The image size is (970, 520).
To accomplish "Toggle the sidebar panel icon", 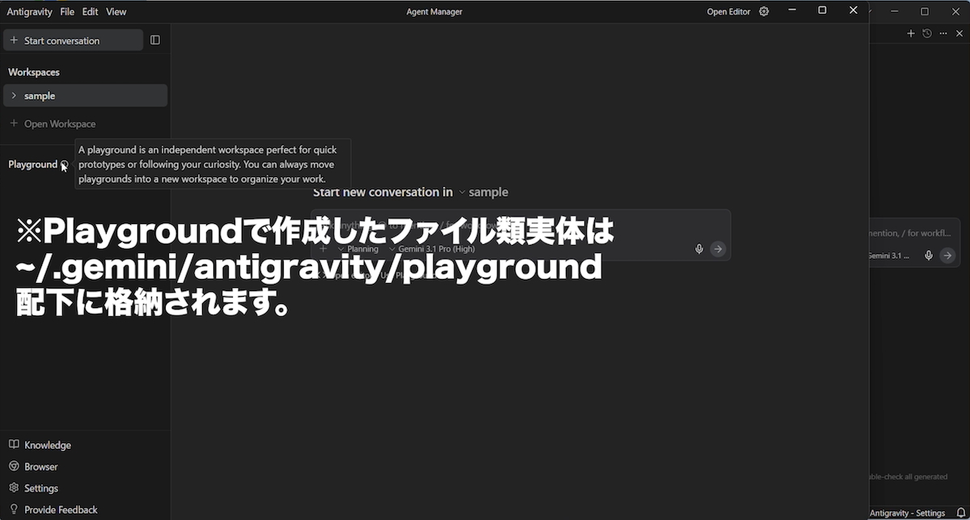I will (x=155, y=40).
